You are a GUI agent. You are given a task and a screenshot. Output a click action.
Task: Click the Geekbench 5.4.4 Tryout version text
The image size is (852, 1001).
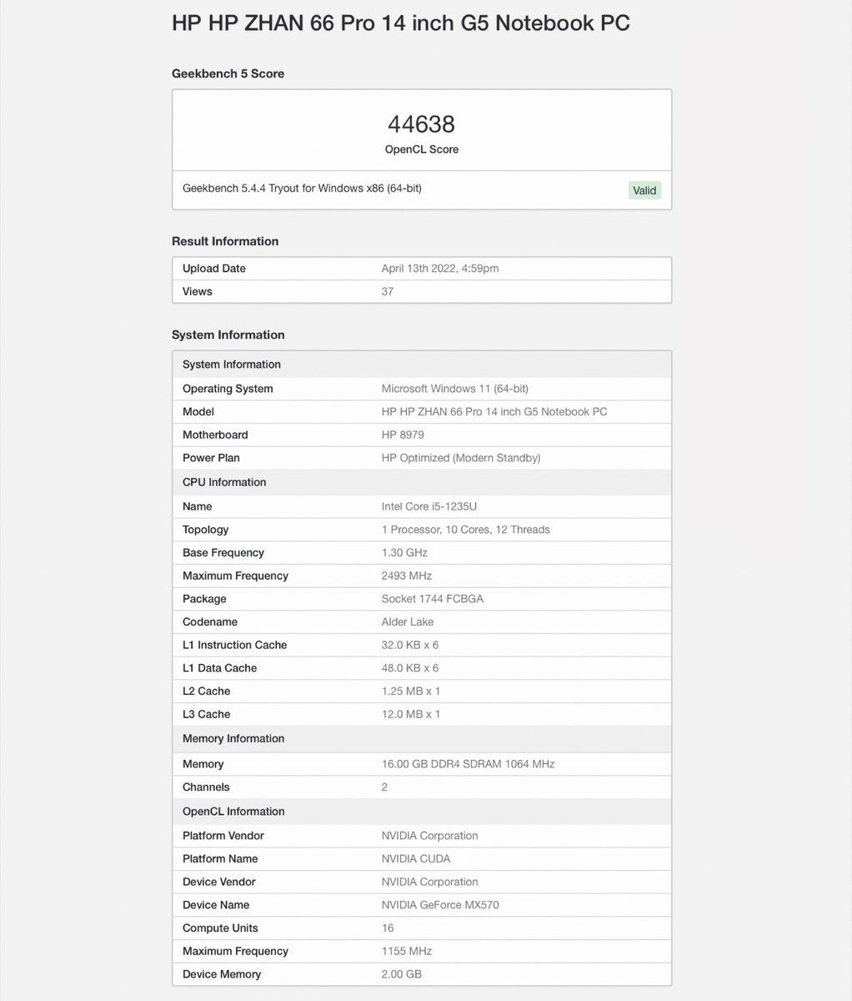pyautogui.click(x=302, y=189)
